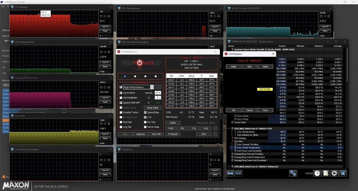Image resolution: width=358 pixels, height=191 pixels.
Task: Click the expand-columns arrows icon in HWiNFO
Action: tap(230, 173)
